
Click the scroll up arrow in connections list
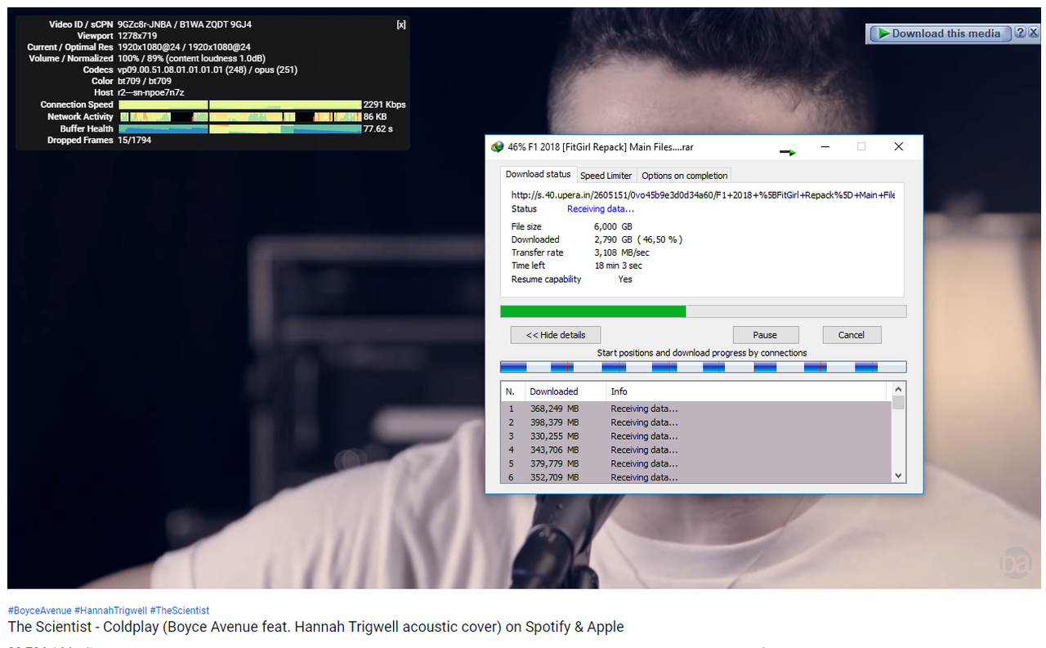pyautogui.click(x=898, y=390)
